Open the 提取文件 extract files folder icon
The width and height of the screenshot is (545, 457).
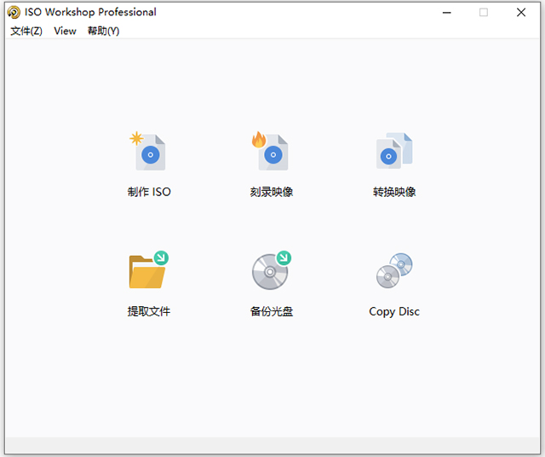point(149,269)
